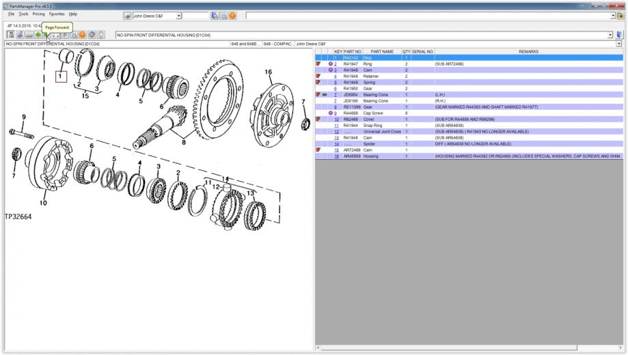Click callout number 16 in the diagram
628x355 pixels.
pos(268,72)
